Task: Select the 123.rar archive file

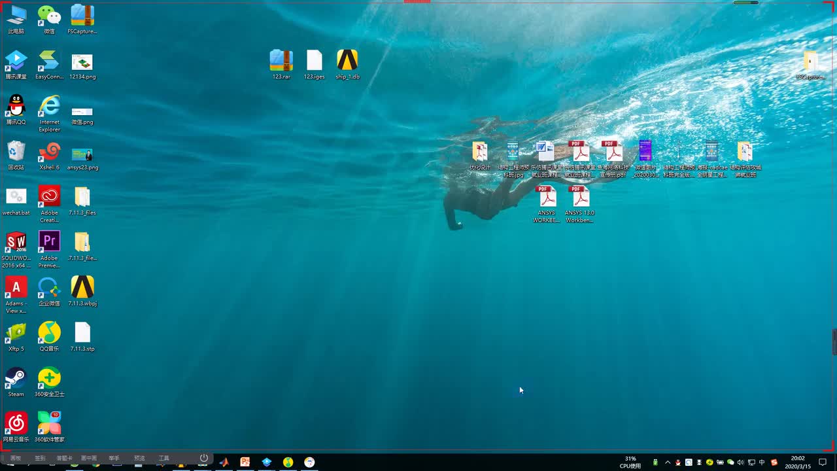Action: pos(281,65)
